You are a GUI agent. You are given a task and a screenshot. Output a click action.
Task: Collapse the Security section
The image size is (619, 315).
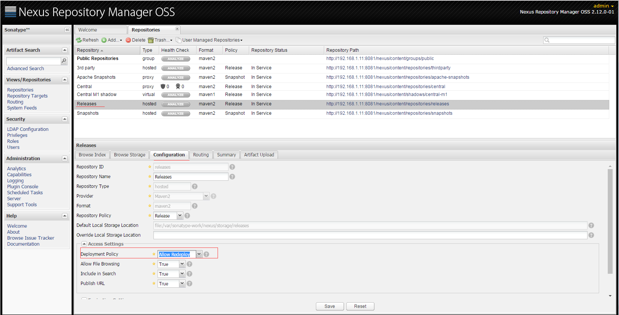point(65,119)
